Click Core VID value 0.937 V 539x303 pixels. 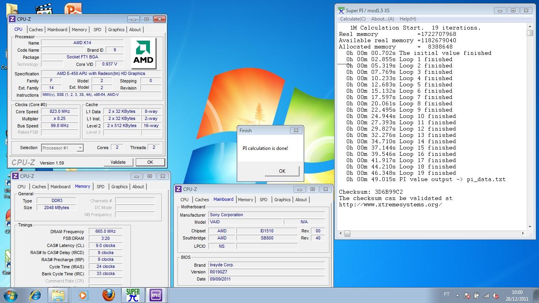(x=110, y=64)
